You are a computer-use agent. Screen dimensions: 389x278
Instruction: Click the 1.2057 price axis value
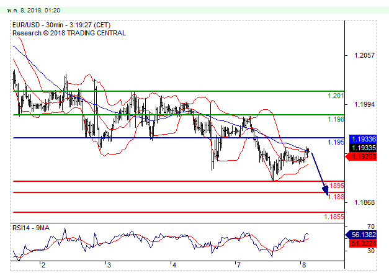(x=363, y=55)
